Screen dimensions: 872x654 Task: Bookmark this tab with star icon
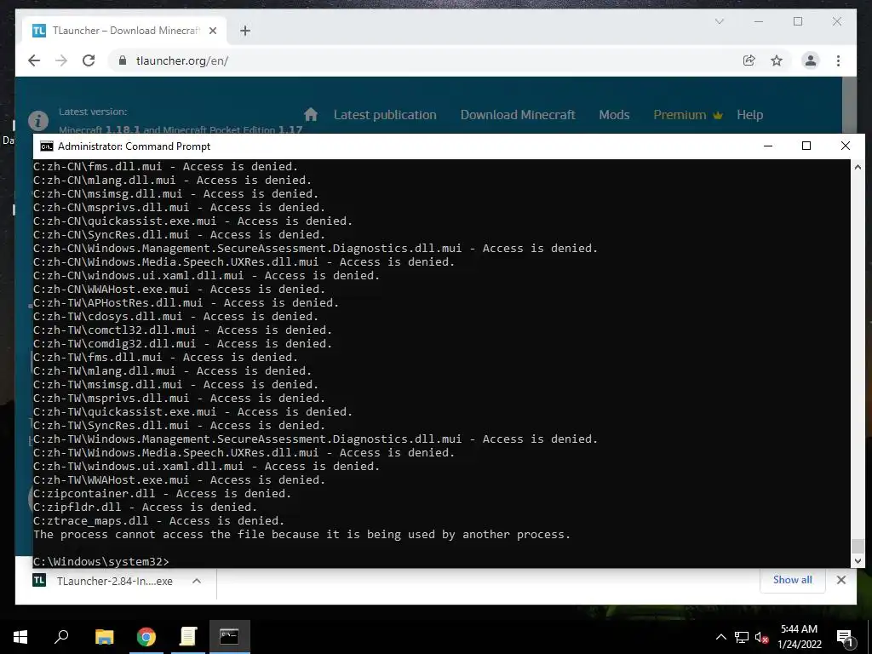[x=777, y=60]
